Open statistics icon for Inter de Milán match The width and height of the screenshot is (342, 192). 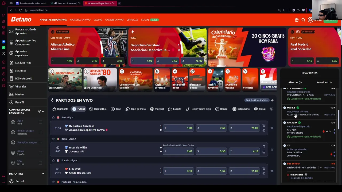click(x=264, y=152)
